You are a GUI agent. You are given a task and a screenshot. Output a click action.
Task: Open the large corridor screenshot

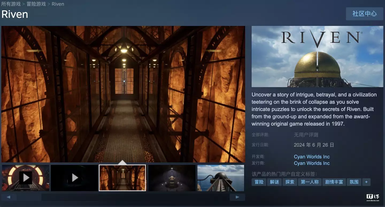(123, 94)
